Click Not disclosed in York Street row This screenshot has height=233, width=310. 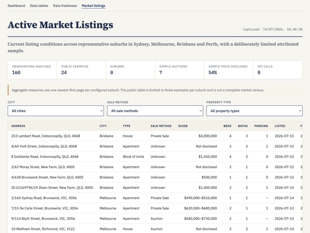206,146
